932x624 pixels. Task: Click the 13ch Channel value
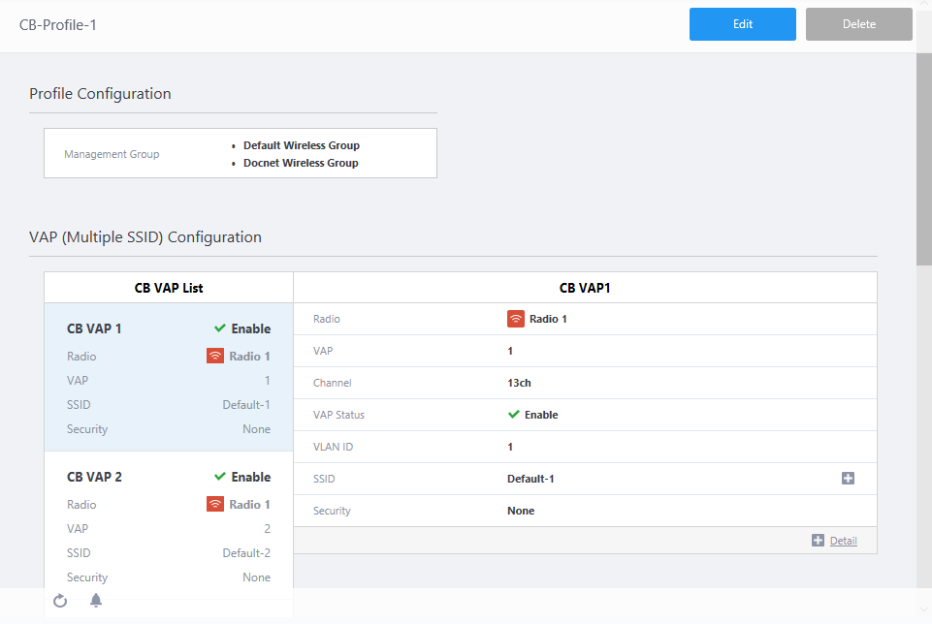519,383
